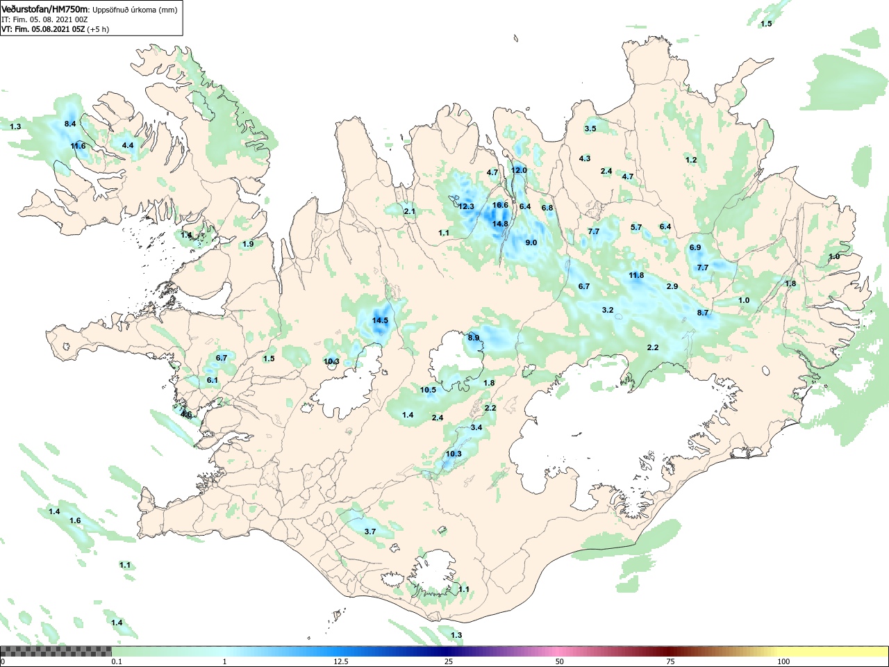
Task: Click the 3.4 precipitation value
Action: (476, 427)
